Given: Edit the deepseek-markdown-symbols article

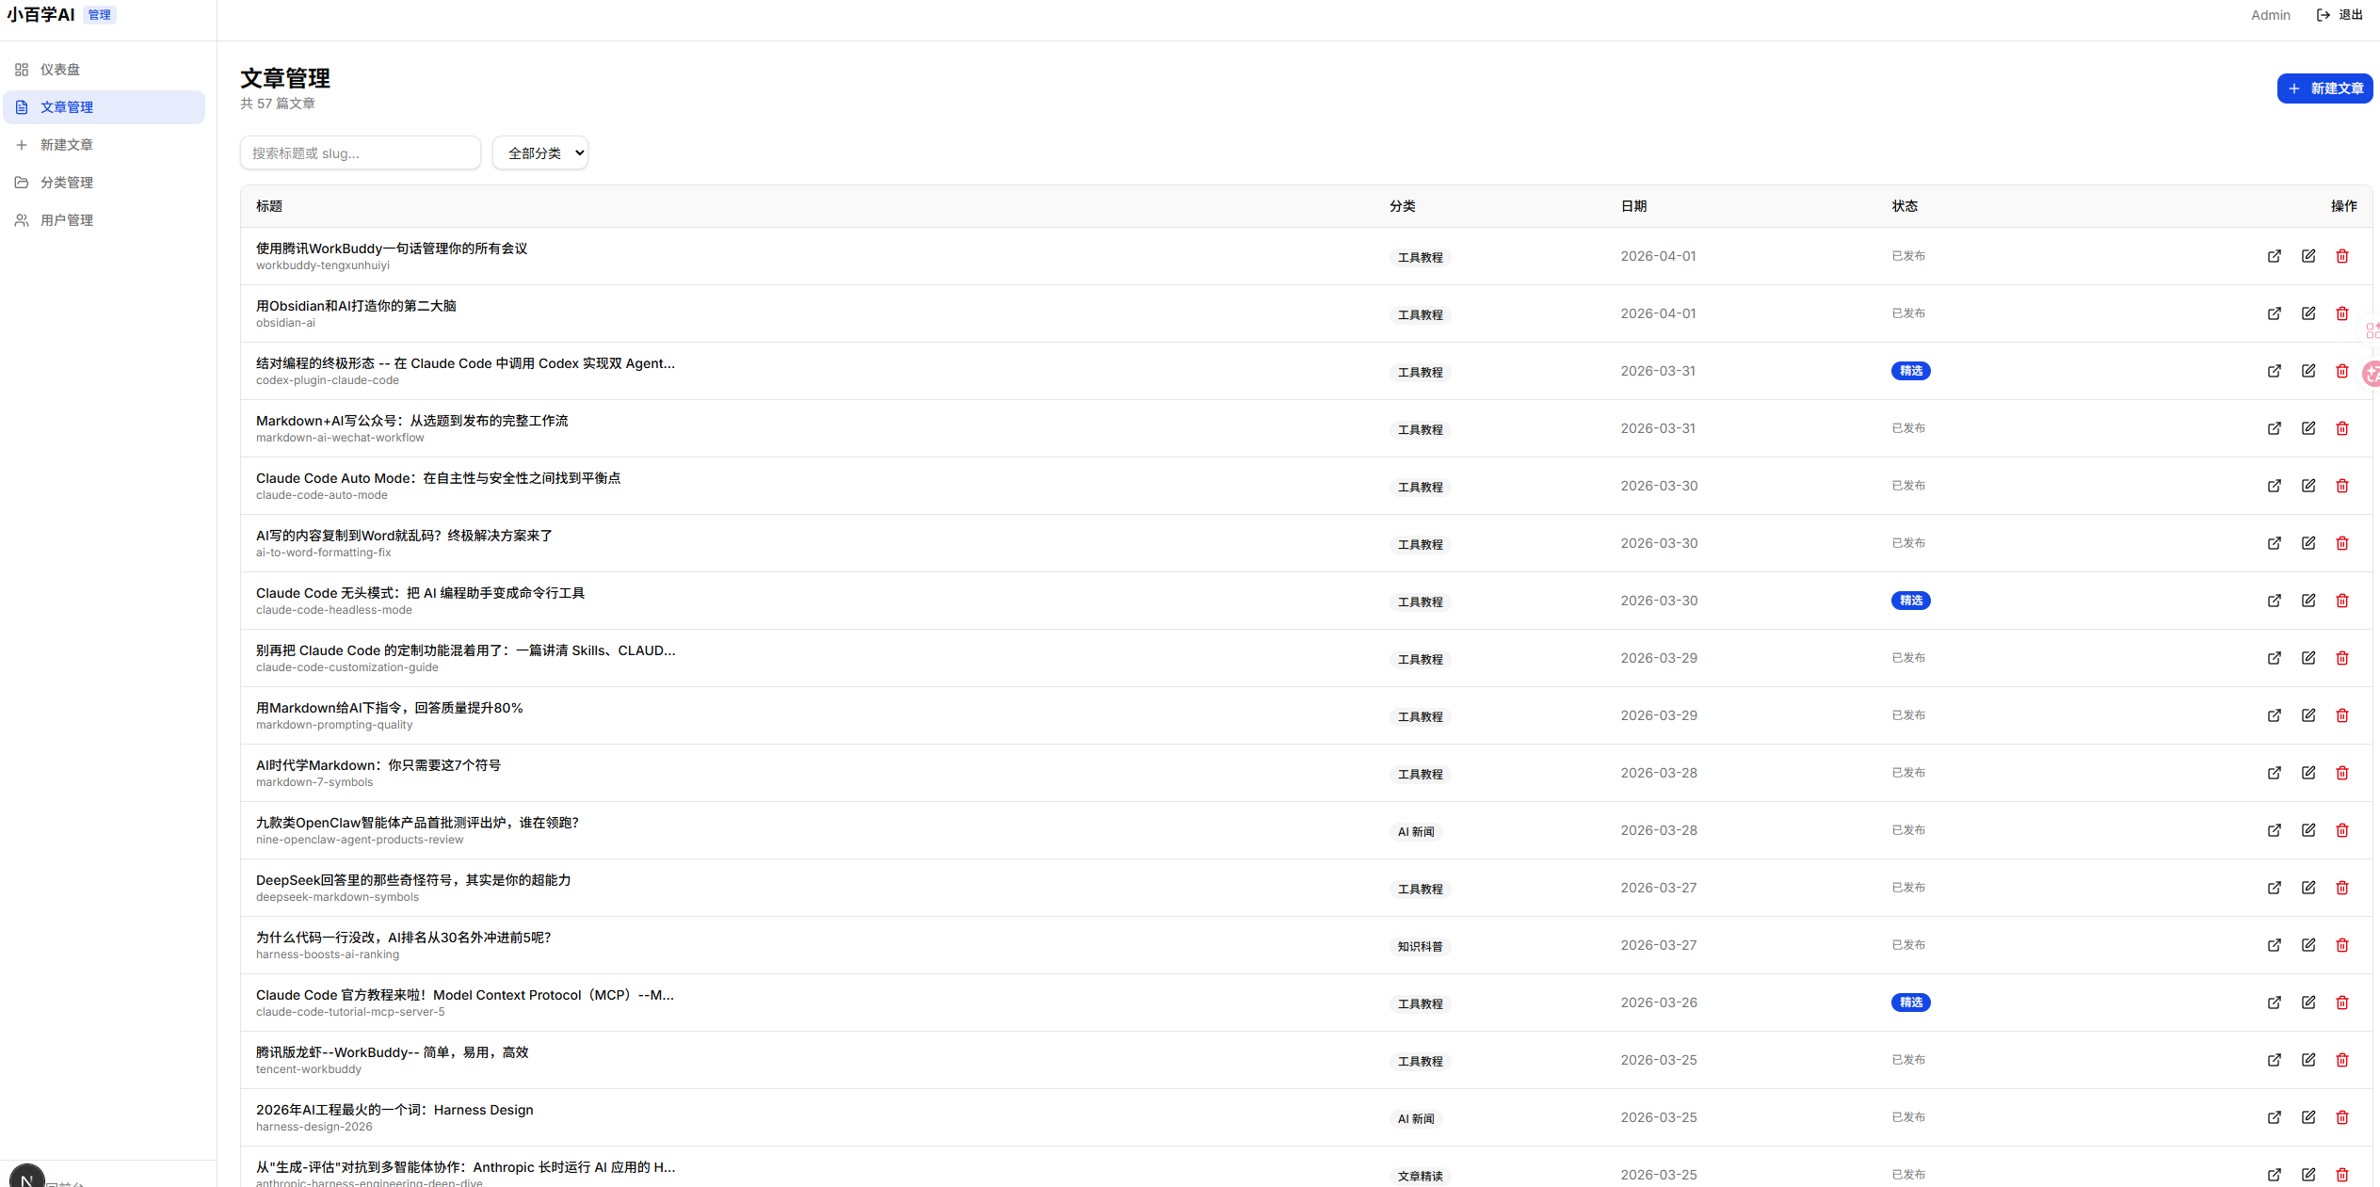Looking at the screenshot, I should (2308, 888).
